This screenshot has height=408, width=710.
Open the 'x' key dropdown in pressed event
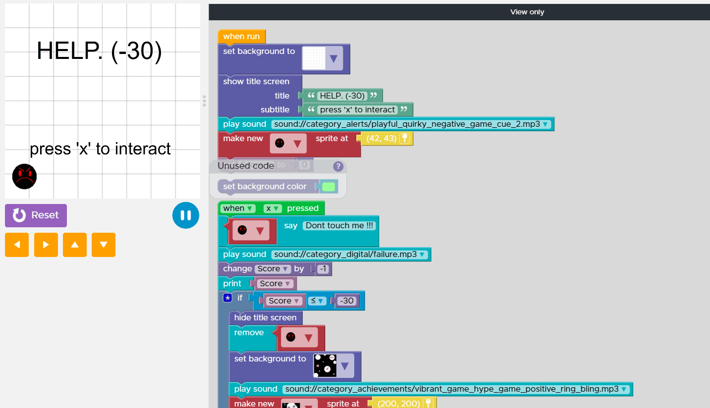[x=273, y=208]
